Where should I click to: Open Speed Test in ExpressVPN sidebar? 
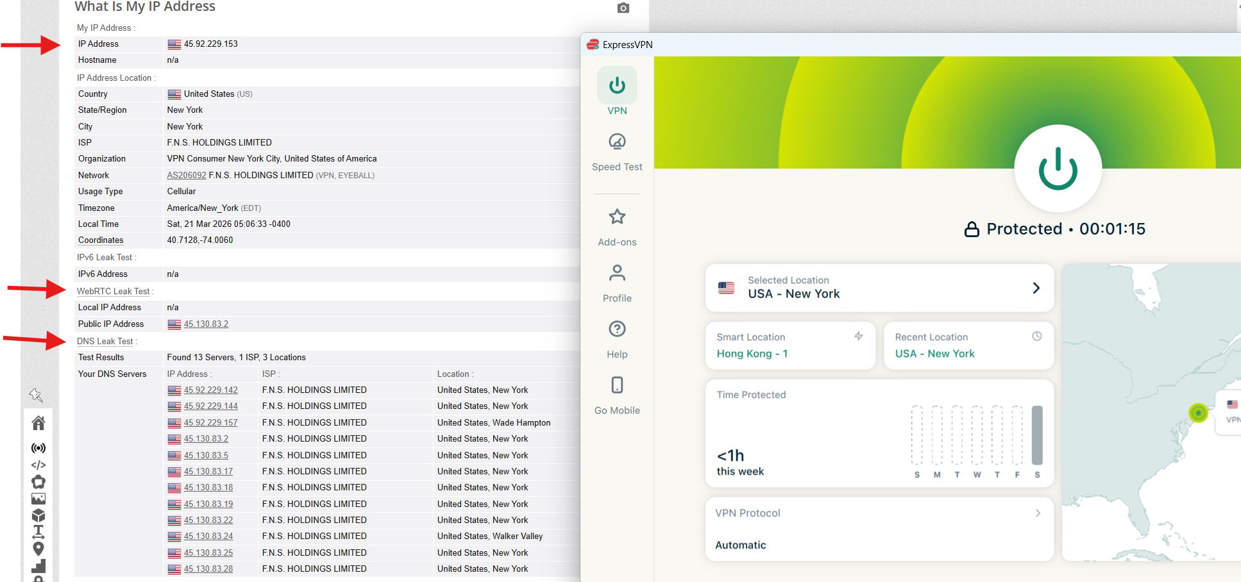617,152
